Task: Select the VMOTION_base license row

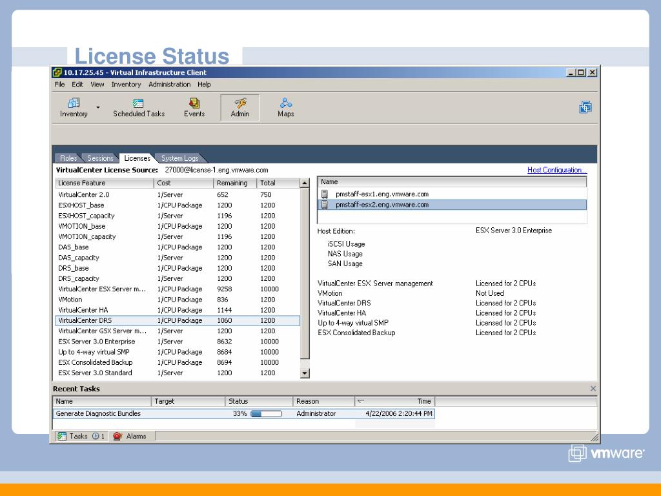Action: (178, 226)
